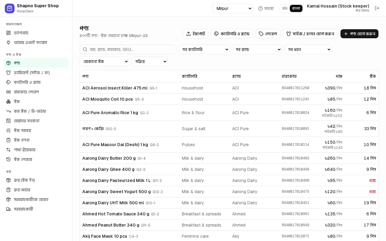The image size is (386, 241).
Task: Open the Mirpur branch dropdown
Action: click(x=233, y=8)
